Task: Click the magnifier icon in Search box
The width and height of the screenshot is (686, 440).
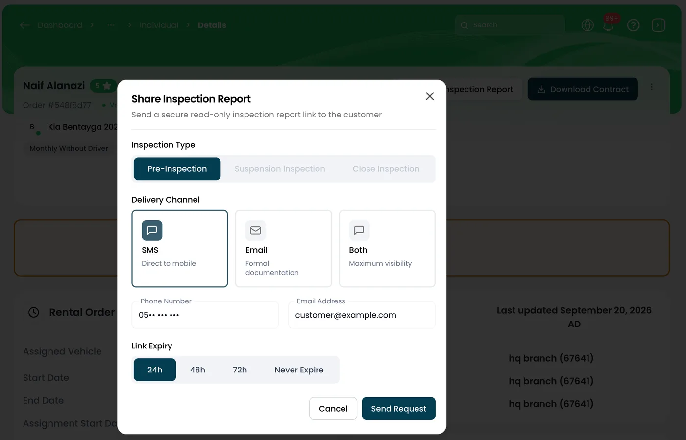Action: point(465,25)
